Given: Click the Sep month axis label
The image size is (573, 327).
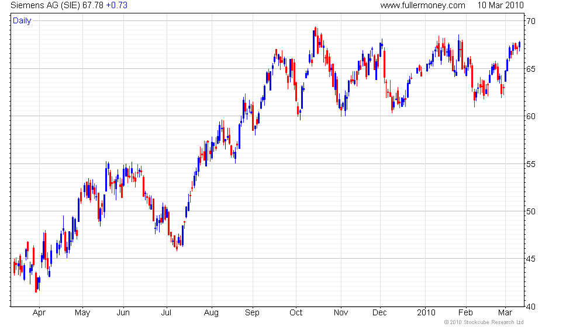Looking at the screenshot, I should [x=252, y=313].
